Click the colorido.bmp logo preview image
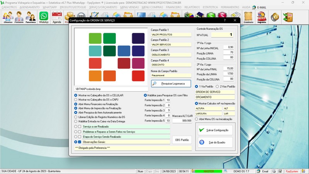This screenshot has width=309, height=174. [111, 56]
